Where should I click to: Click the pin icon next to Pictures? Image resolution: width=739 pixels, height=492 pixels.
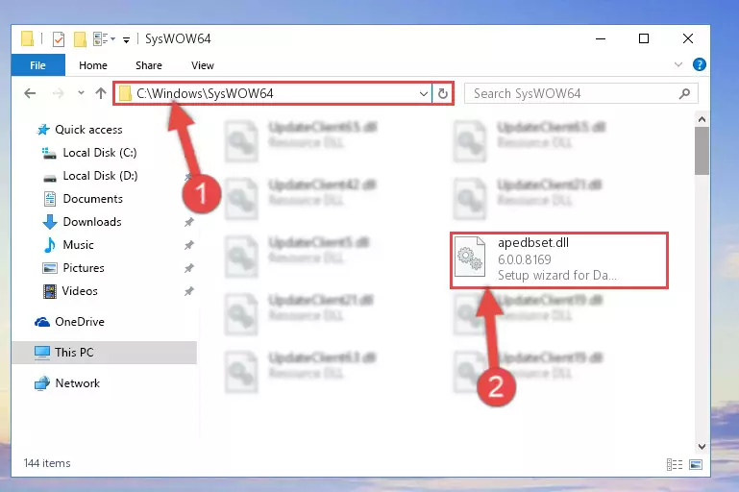189,268
